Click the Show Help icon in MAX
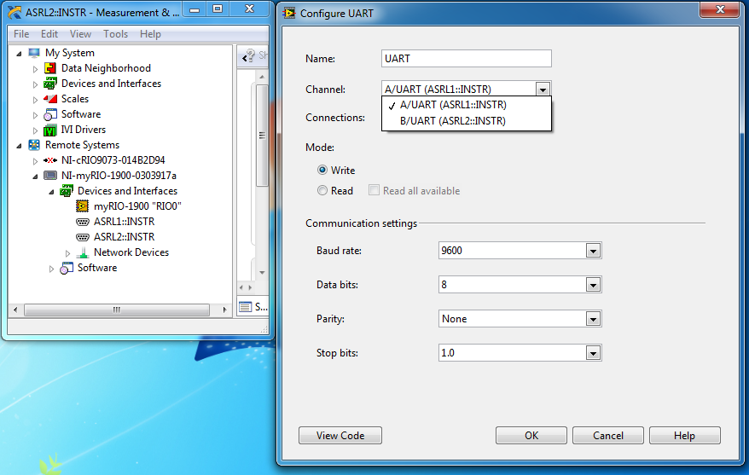Viewport: 749px width, 475px height. click(249, 55)
